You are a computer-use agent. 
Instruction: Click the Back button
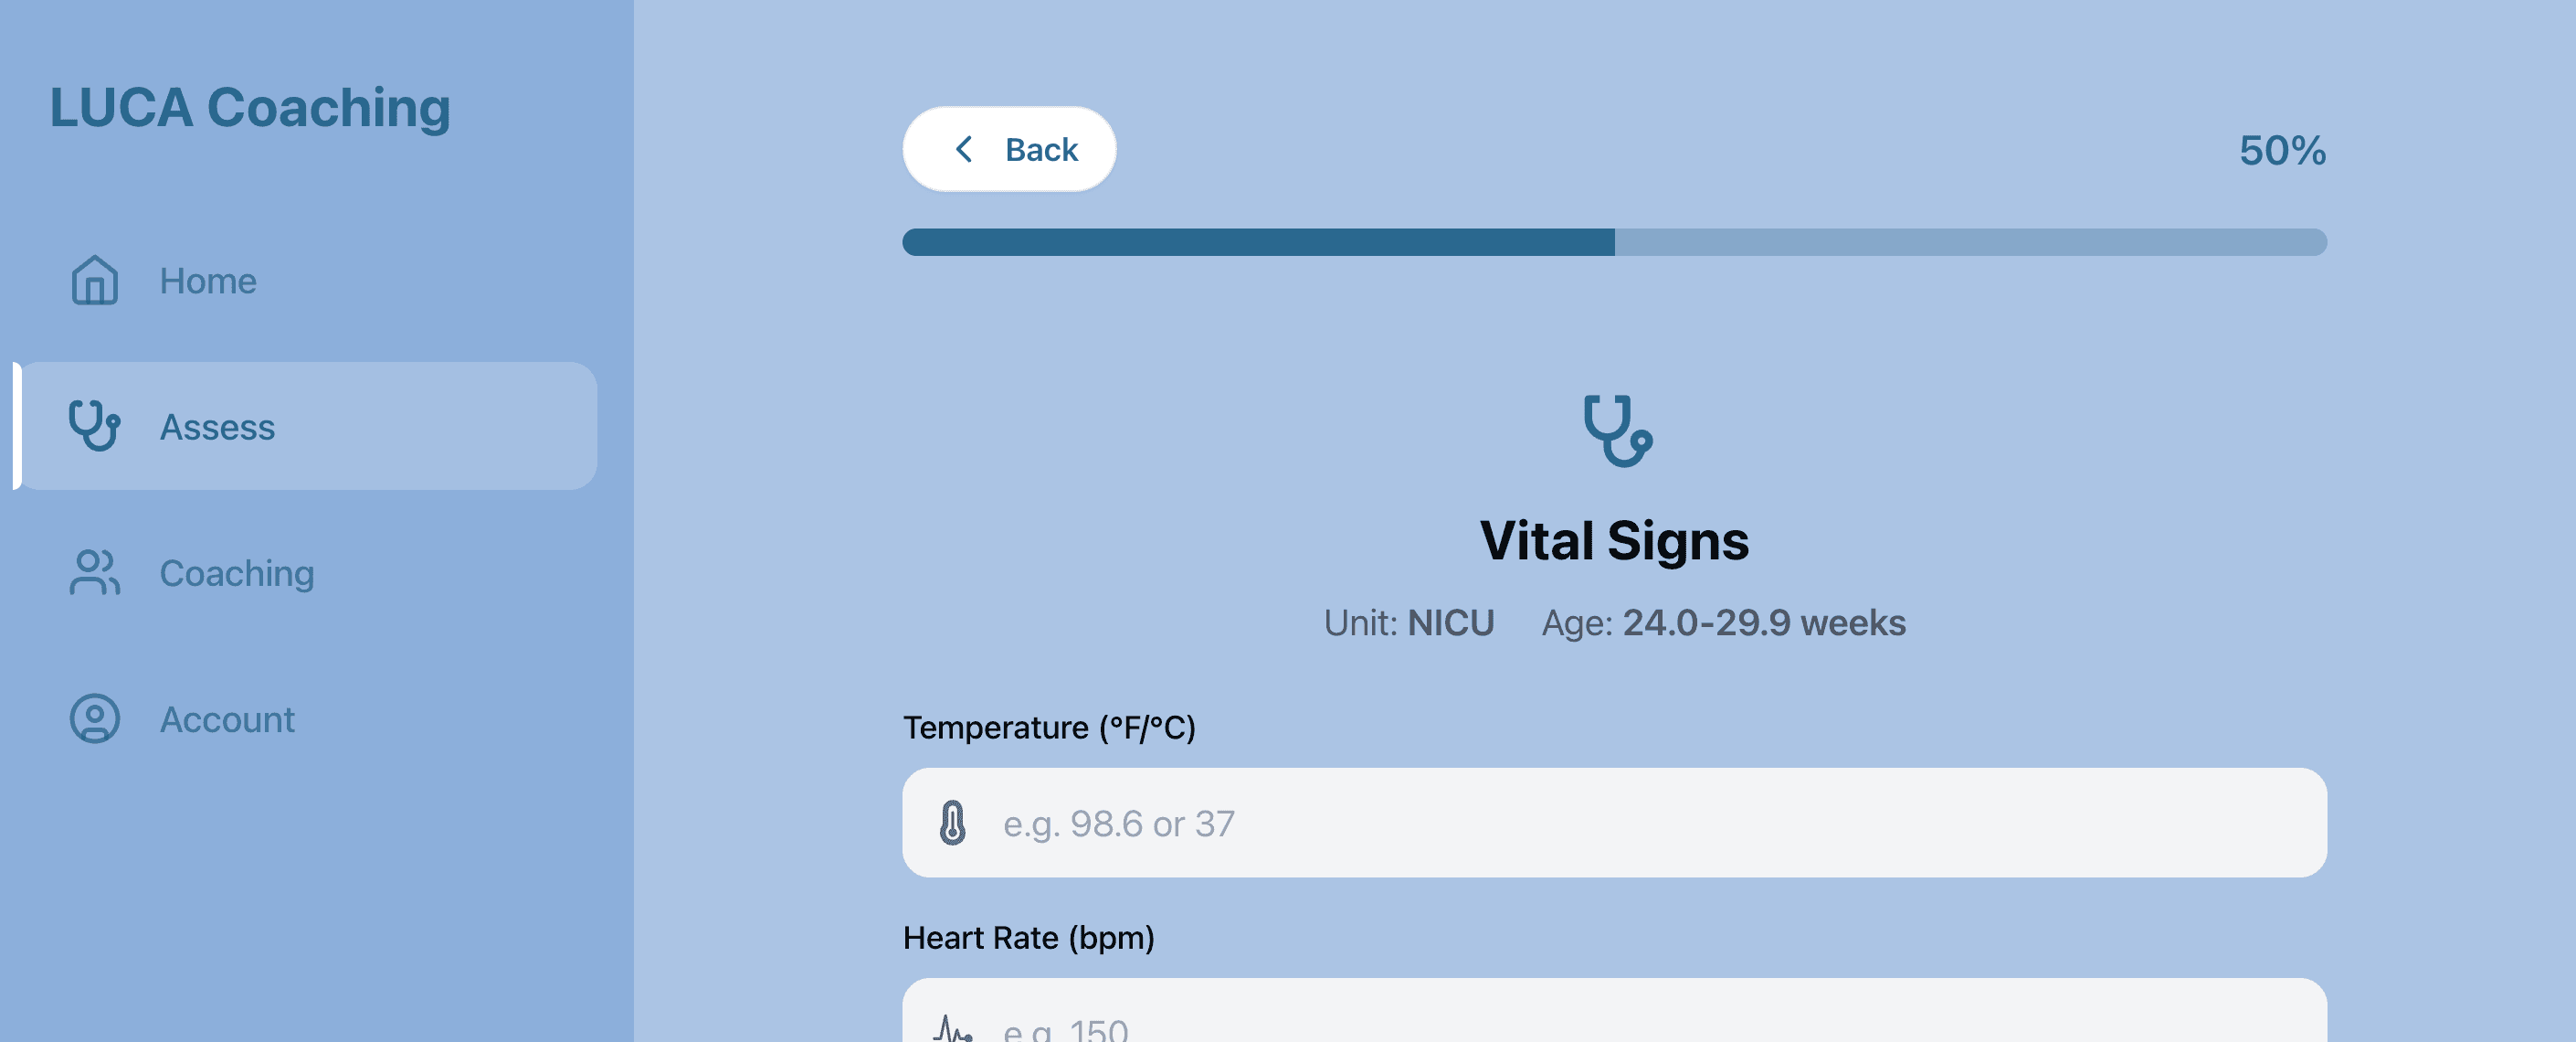1009,148
